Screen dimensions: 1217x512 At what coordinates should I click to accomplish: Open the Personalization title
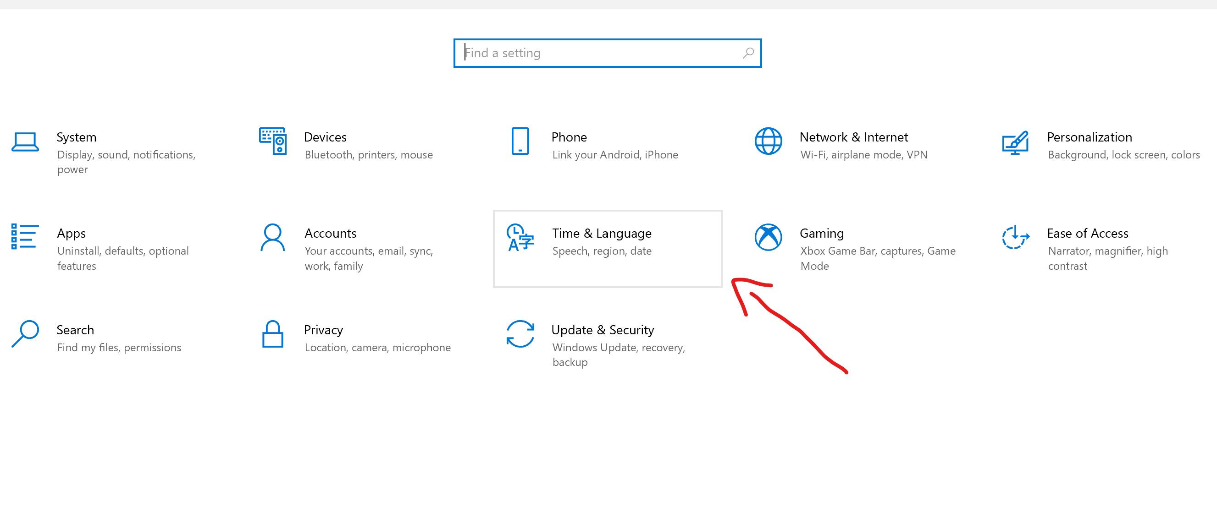pyautogui.click(x=1090, y=137)
